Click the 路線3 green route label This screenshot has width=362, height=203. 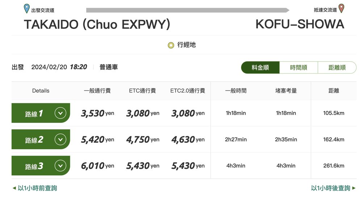pos(34,166)
